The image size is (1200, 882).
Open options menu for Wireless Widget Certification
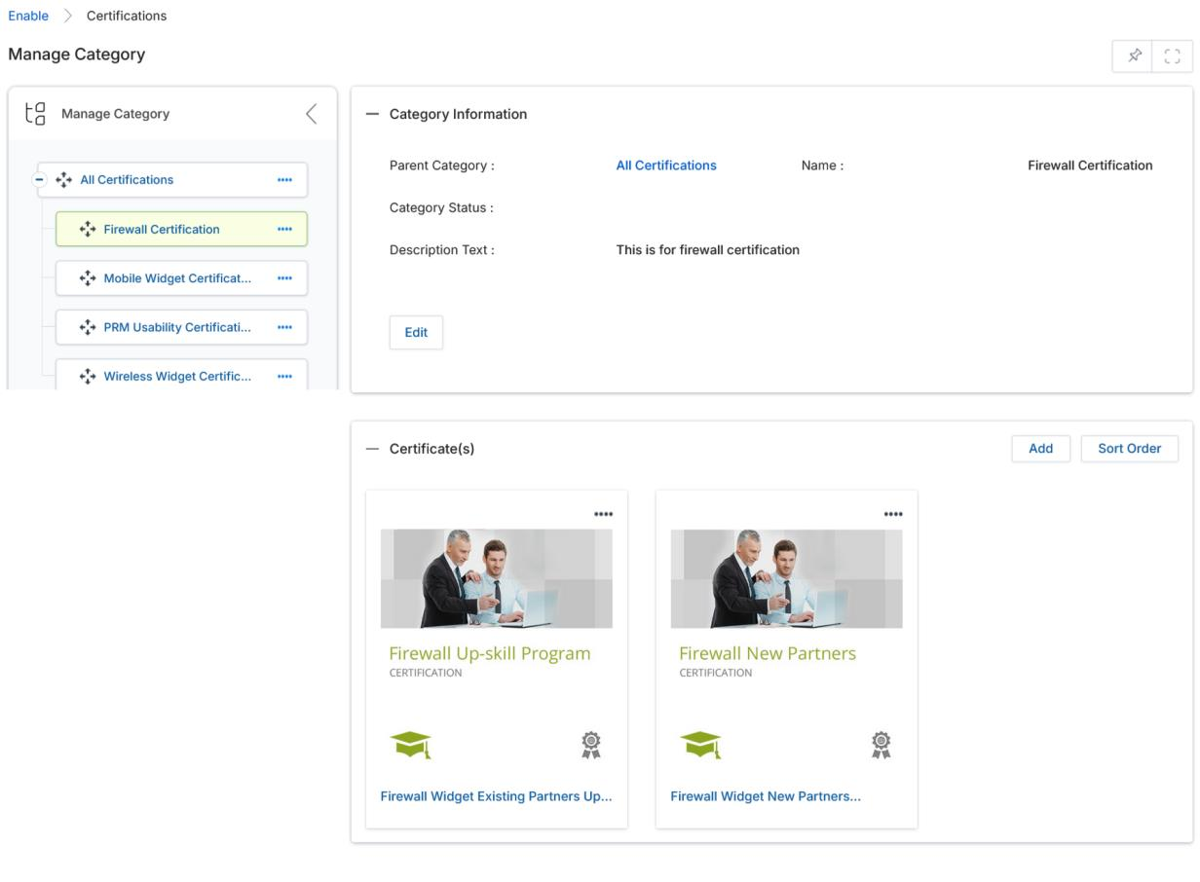(x=284, y=377)
